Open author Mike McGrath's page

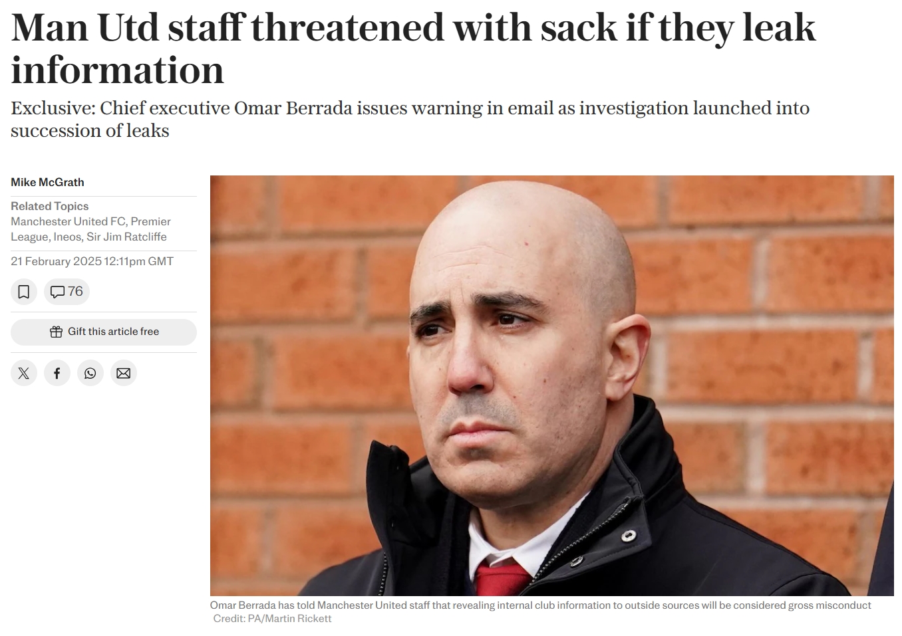tap(47, 182)
